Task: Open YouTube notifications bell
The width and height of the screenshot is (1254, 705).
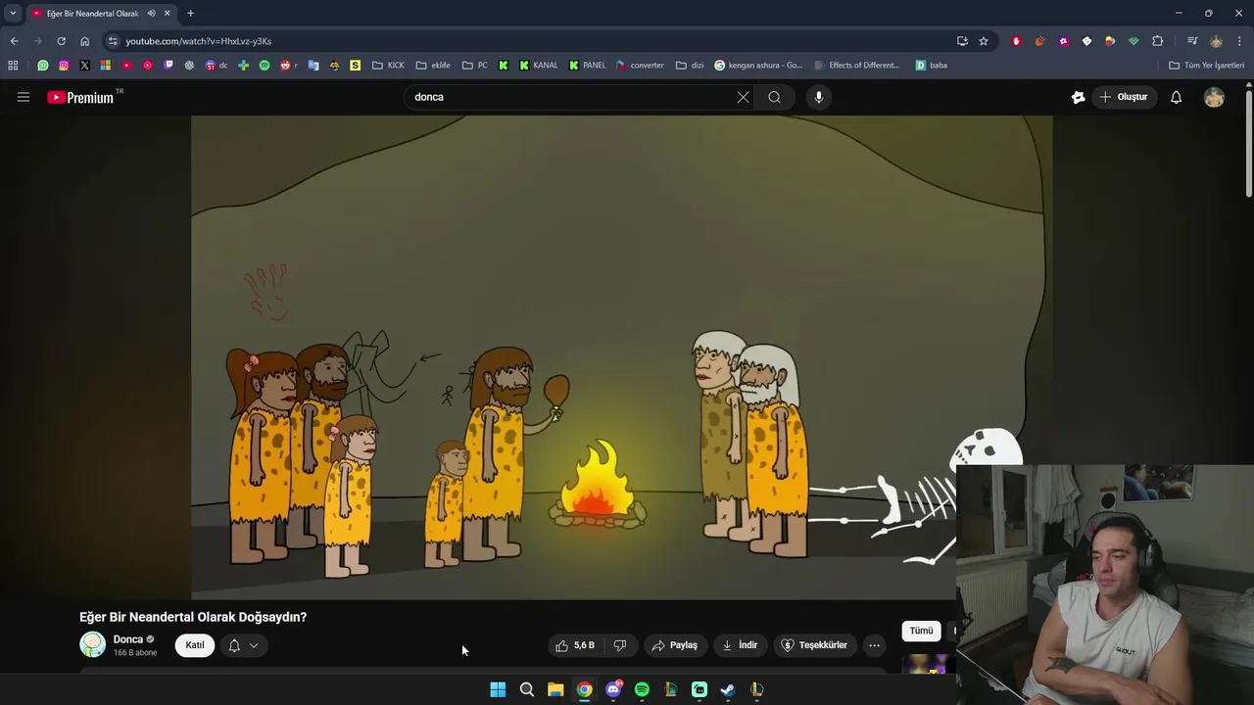Action: (1176, 97)
